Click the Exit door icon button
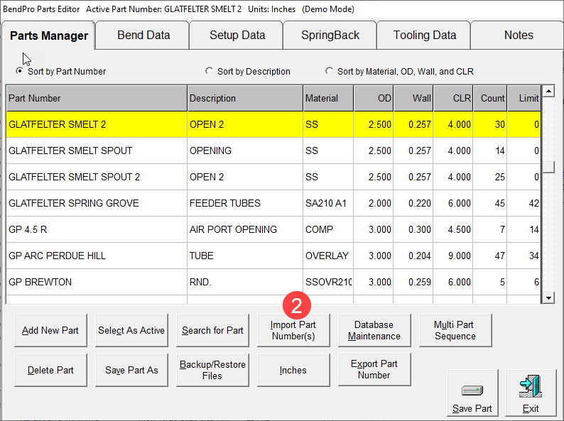The height and width of the screenshot is (421, 564). (531, 393)
